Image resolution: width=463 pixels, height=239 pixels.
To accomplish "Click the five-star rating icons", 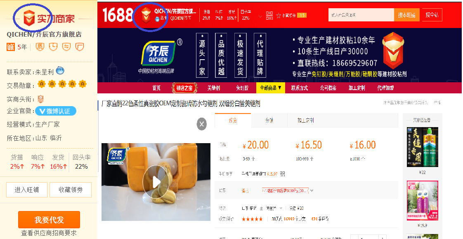I will (252, 219).
